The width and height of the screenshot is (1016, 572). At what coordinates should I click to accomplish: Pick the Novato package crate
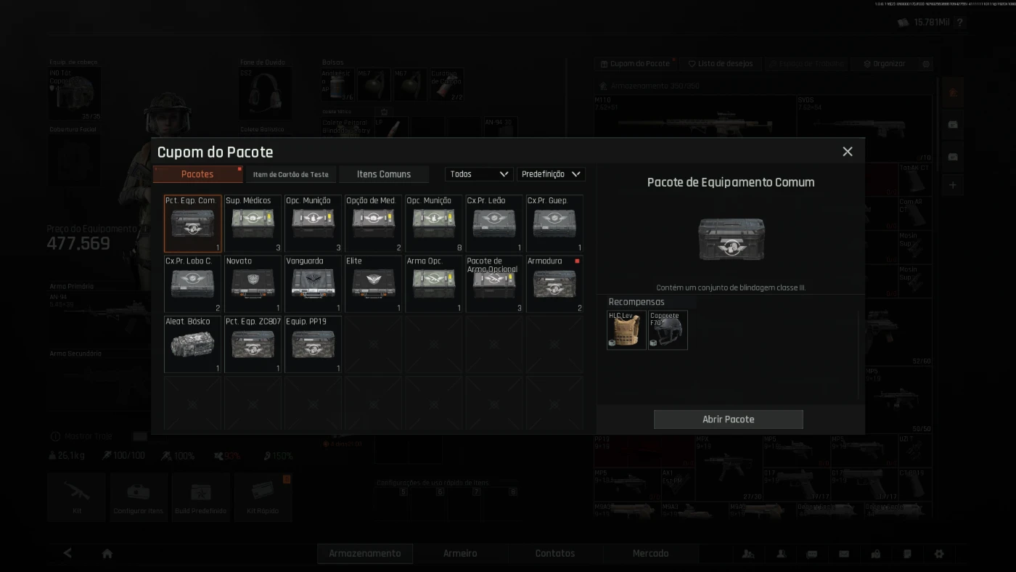click(253, 284)
